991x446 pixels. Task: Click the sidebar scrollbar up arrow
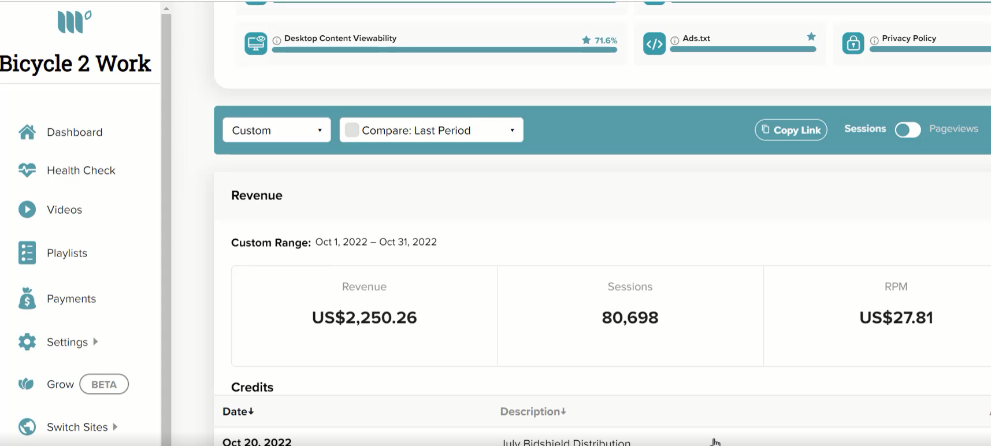pyautogui.click(x=166, y=9)
